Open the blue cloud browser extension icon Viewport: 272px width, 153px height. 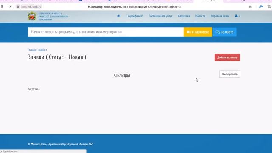[x=261, y=7]
